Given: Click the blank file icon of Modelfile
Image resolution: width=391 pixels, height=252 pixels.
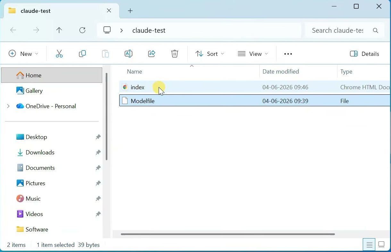Looking at the screenshot, I should pos(125,101).
